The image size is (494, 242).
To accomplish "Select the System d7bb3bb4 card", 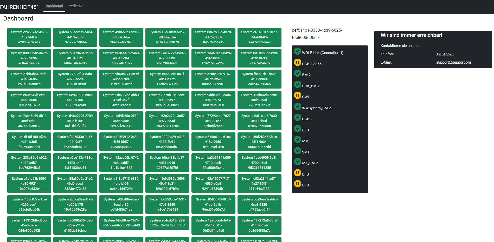I will click(x=29, y=79).
